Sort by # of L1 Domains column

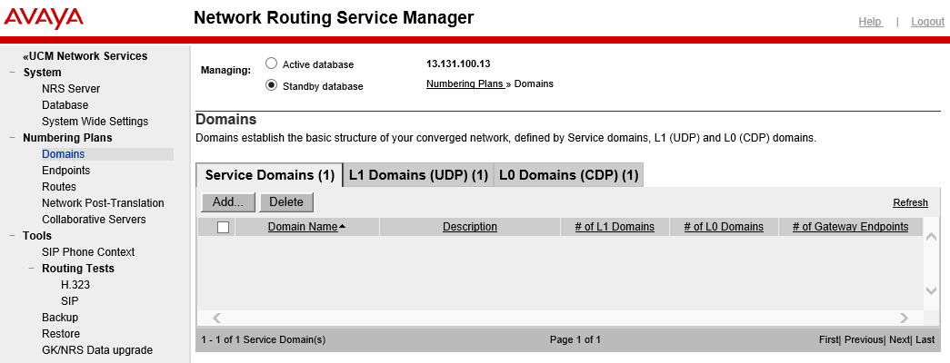[615, 227]
